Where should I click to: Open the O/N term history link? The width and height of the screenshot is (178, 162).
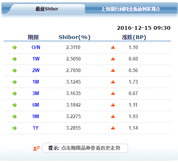point(36,47)
